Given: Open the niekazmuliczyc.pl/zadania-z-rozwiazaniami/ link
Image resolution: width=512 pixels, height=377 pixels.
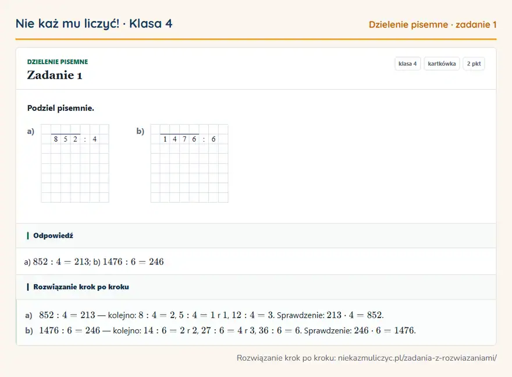Looking at the screenshot, I should pos(417,358).
